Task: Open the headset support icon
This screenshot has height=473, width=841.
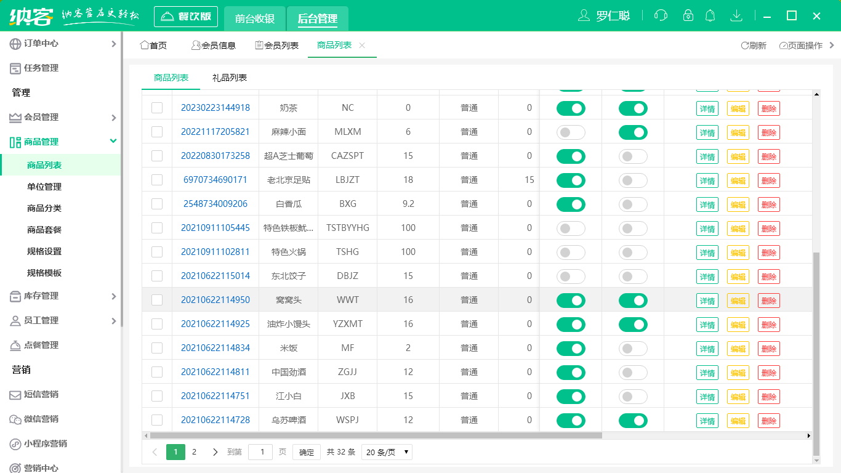Action: 661,15
